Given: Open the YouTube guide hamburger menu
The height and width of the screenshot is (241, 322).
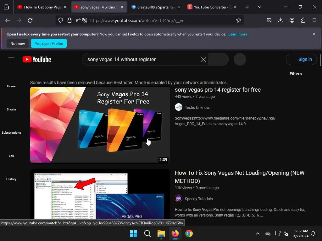Looking at the screenshot, I should coord(11,59).
